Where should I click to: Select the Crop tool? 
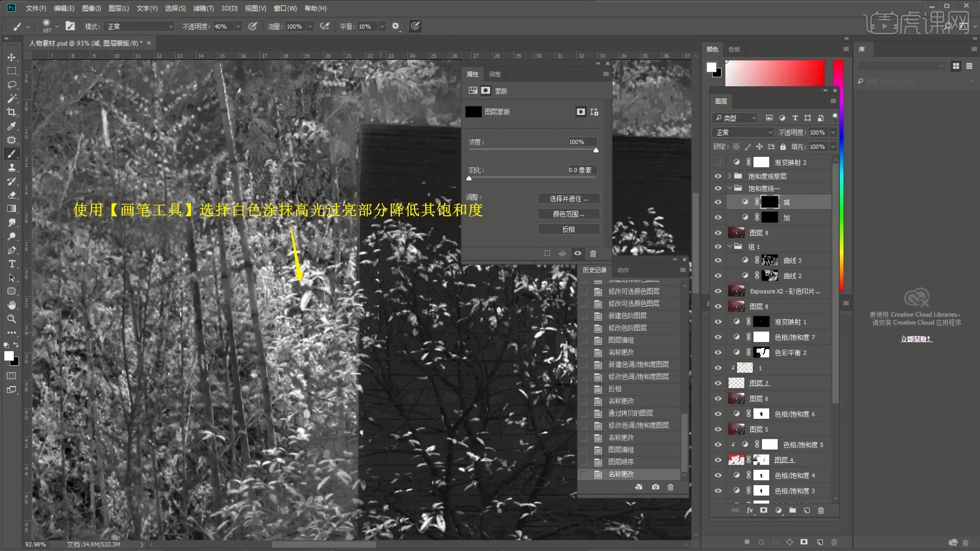coord(12,112)
